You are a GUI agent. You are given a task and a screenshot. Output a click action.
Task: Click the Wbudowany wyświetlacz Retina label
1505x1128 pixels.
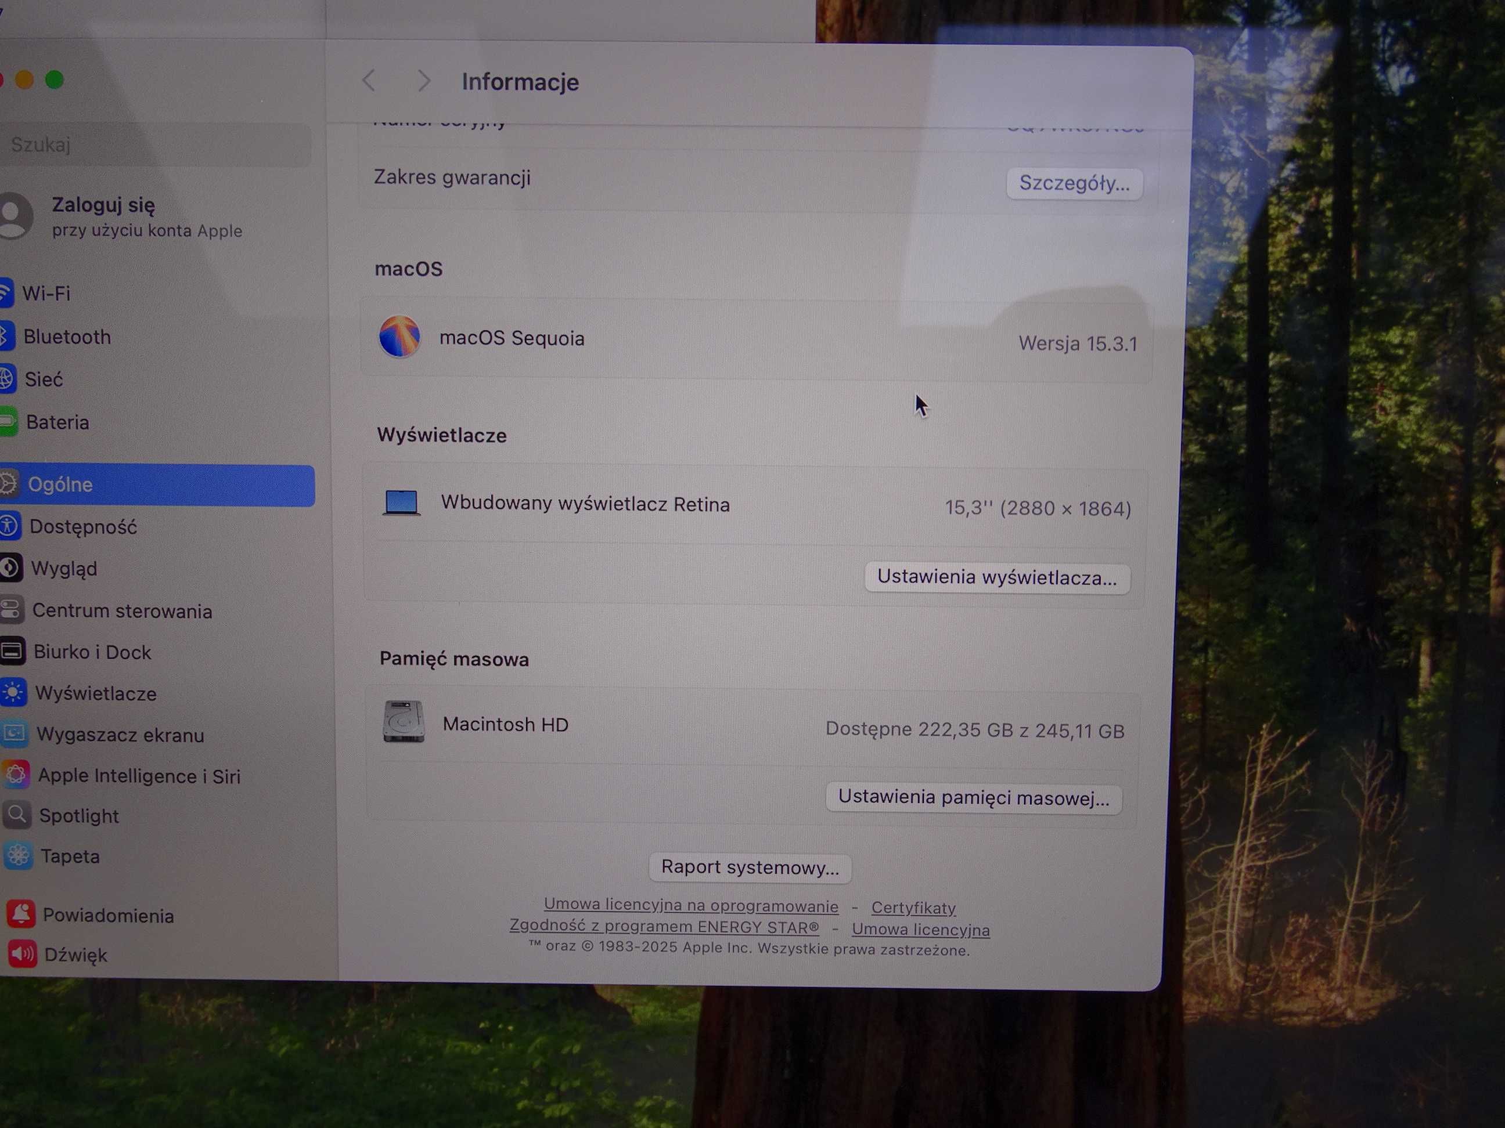click(585, 504)
